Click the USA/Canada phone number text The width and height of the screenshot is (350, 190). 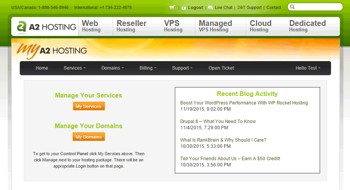pos(40,8)
